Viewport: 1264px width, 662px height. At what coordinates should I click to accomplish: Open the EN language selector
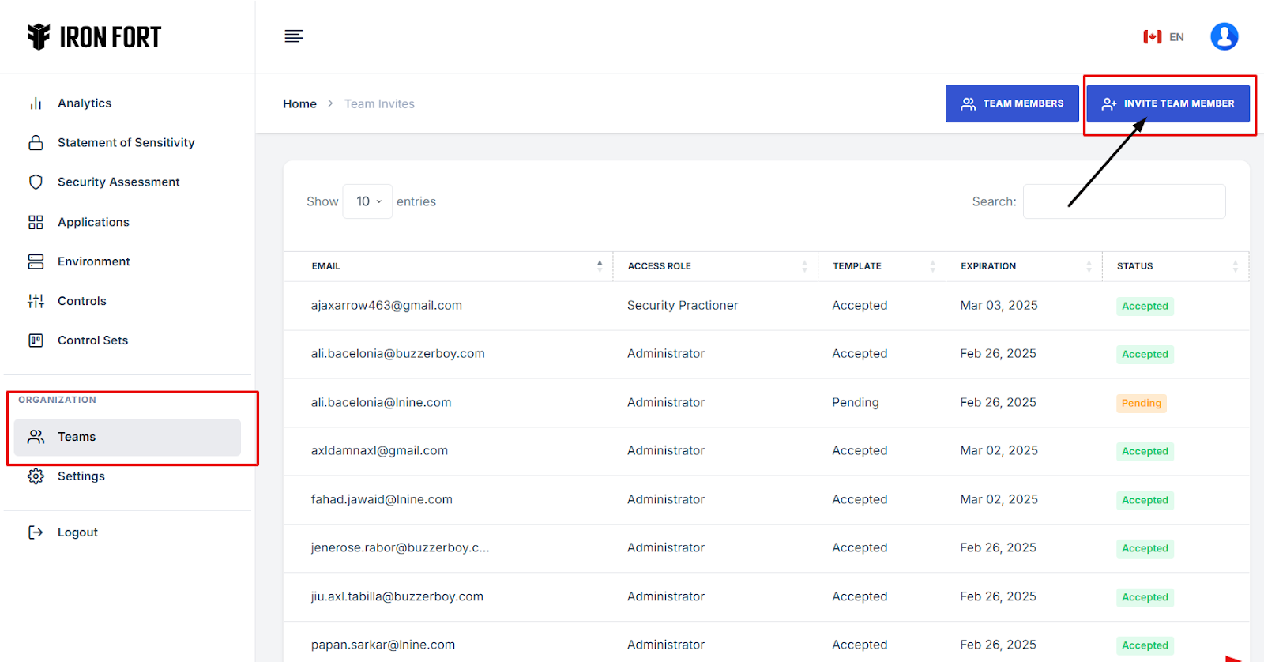pos(1164,37)
